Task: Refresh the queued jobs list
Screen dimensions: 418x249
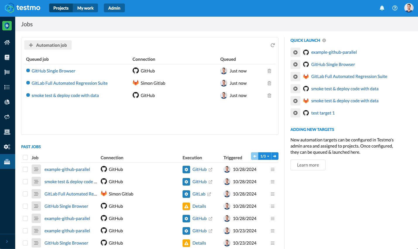Action: coord(273,45)
